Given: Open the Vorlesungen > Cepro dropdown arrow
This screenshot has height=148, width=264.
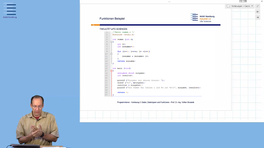Looking at the screenshot, I should tap(252, 6).
